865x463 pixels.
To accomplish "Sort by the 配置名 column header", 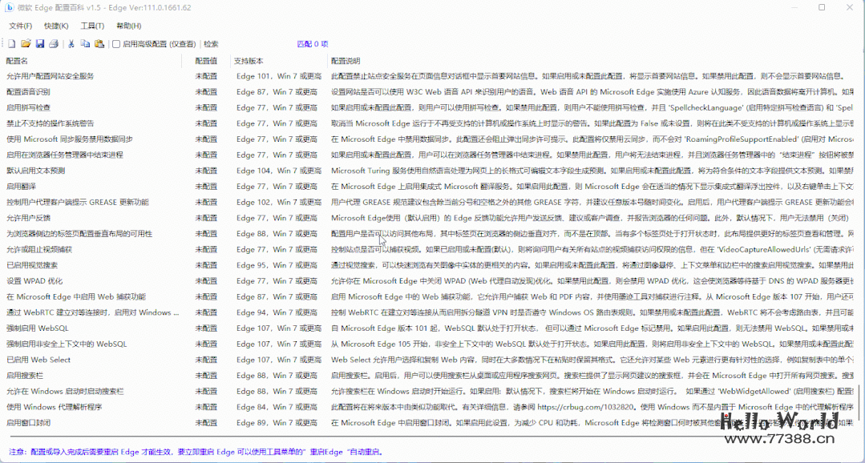I will point(18,61).
